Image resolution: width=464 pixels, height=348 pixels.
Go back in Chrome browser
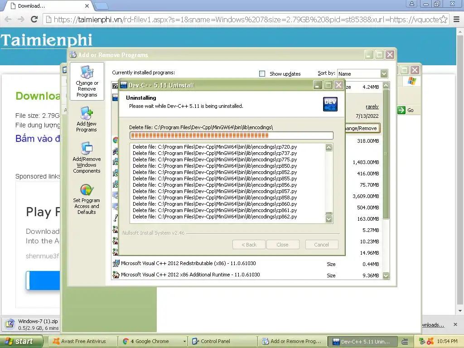(8, 19)
